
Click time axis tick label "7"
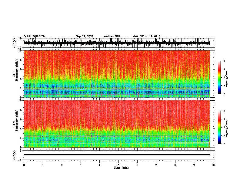[156, 165]
